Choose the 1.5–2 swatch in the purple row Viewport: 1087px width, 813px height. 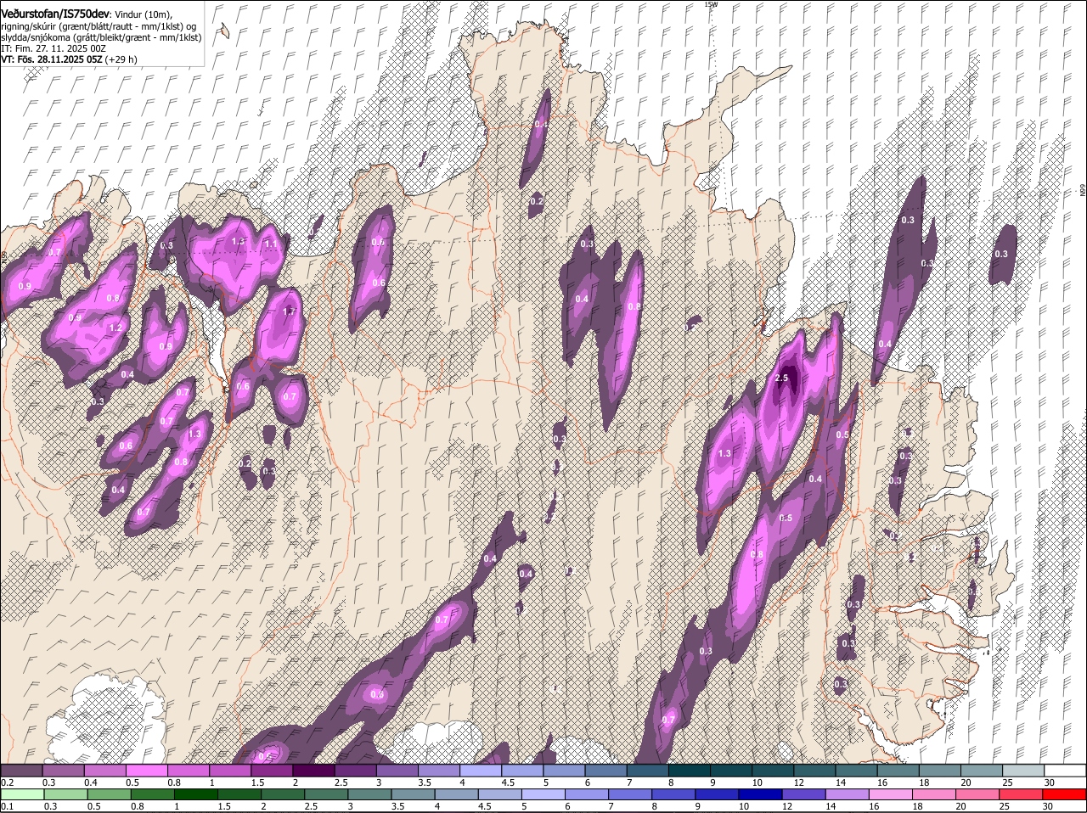click(272, 771)
